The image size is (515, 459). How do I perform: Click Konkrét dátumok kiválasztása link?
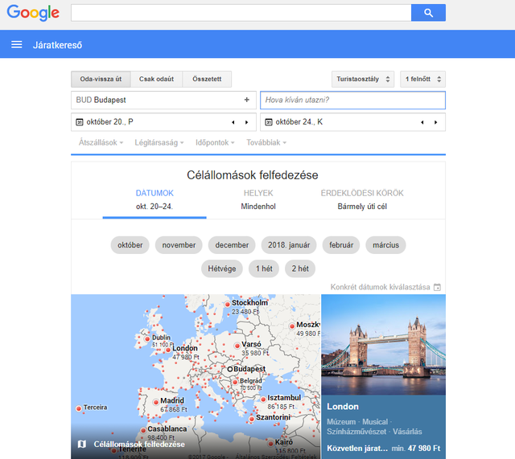[x=380, y=287]
